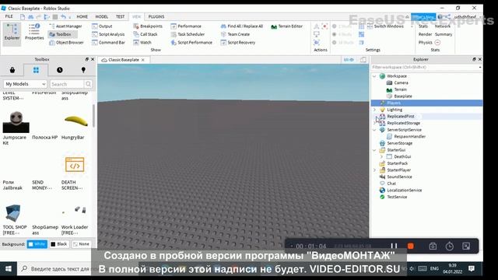
Task: Toggle Physics stats
Action: tap(426, 43)
